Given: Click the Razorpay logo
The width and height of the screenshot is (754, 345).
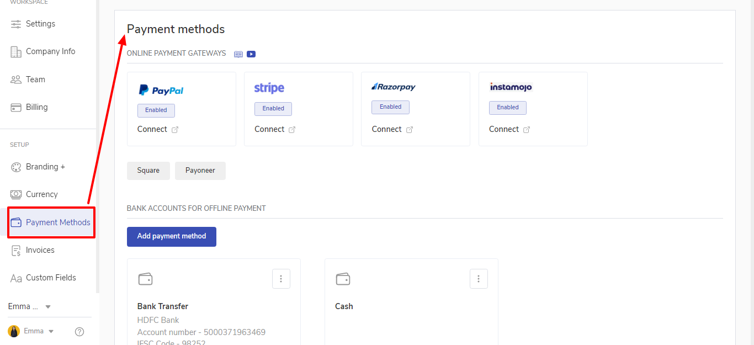Looking at the screenshot, I should 394,87.
